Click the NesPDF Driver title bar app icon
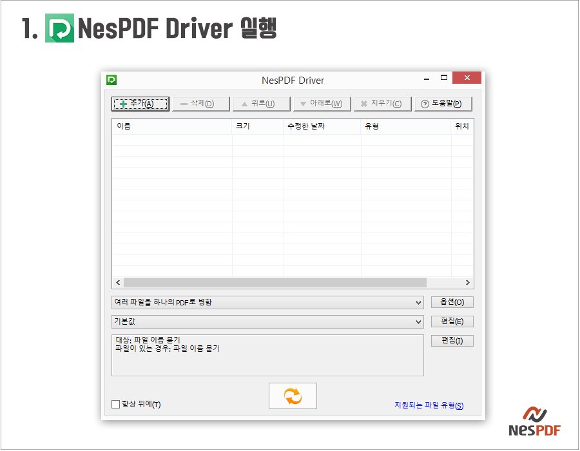580x451 pixels. [x=111, y=79]
